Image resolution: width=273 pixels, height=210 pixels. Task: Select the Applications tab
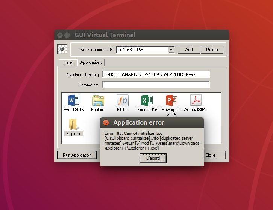pyautogui.click(x=91, y=62)
